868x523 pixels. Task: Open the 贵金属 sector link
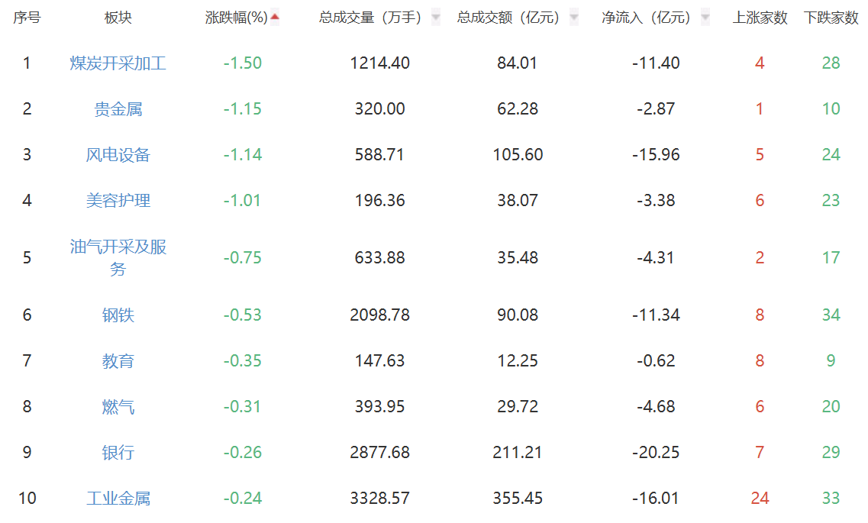click(118, 109)
